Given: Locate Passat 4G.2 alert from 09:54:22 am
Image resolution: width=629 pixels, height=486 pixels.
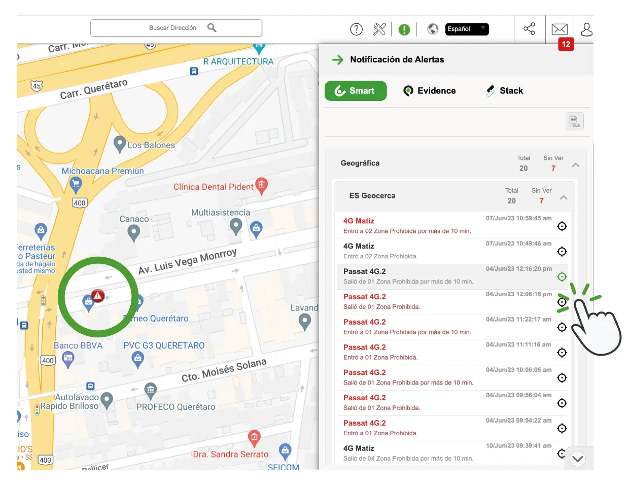Looking at the screenshot, I should [x=562, y=429].
